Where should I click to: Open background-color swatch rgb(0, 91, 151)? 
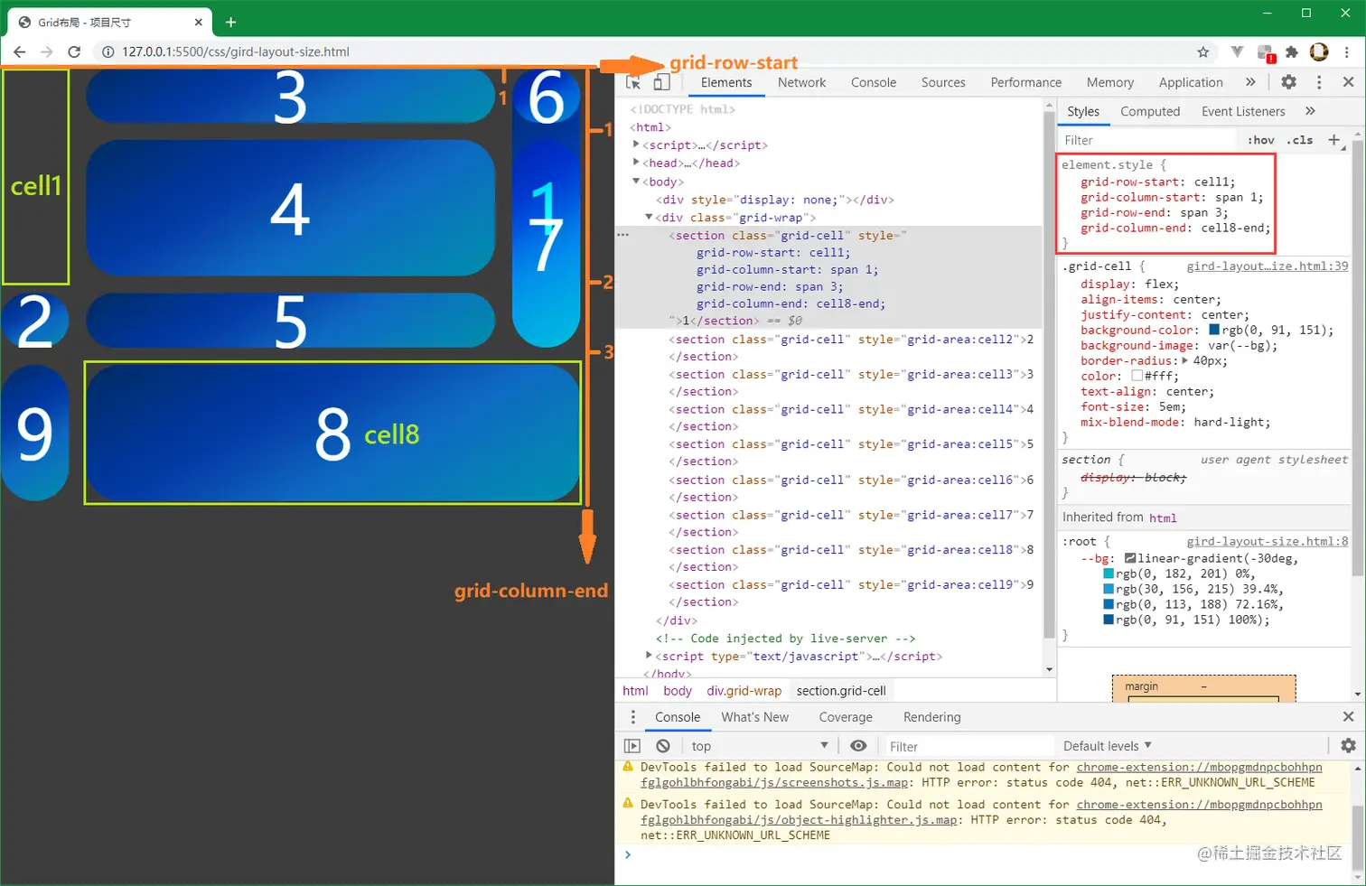(x=1214, y=330)
